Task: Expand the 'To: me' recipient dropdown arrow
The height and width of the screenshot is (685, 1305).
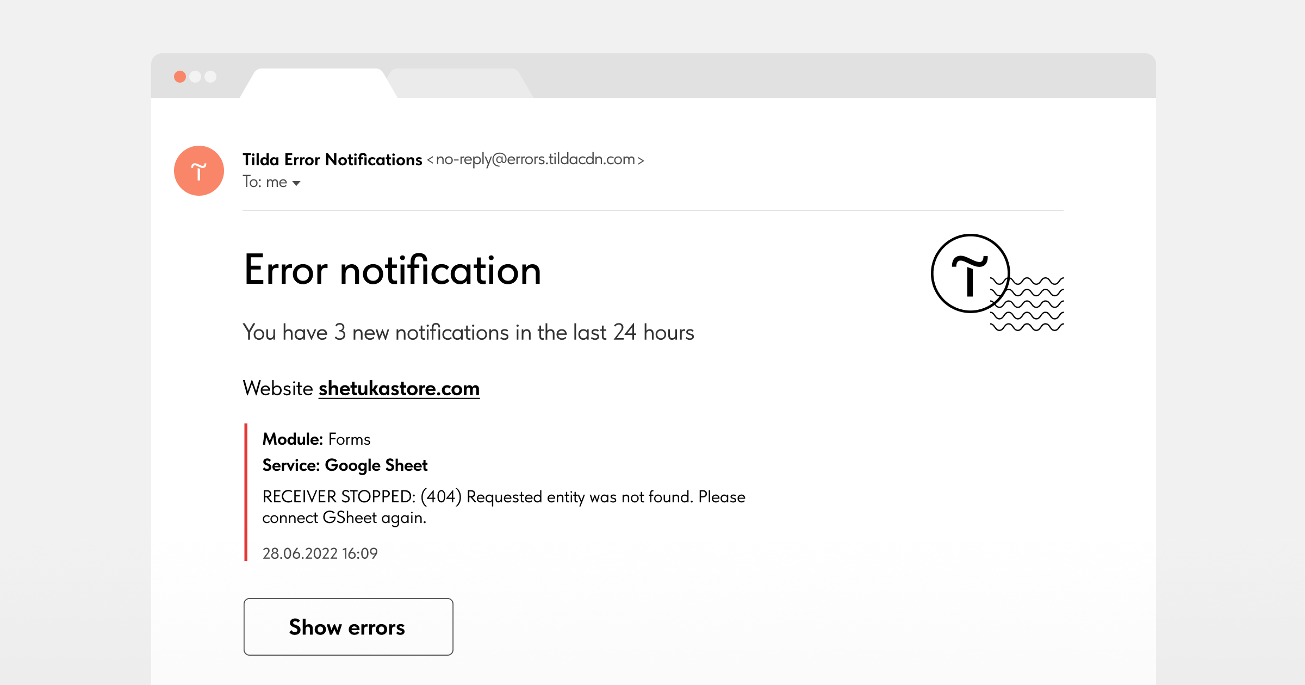Action: coord(296,183)
